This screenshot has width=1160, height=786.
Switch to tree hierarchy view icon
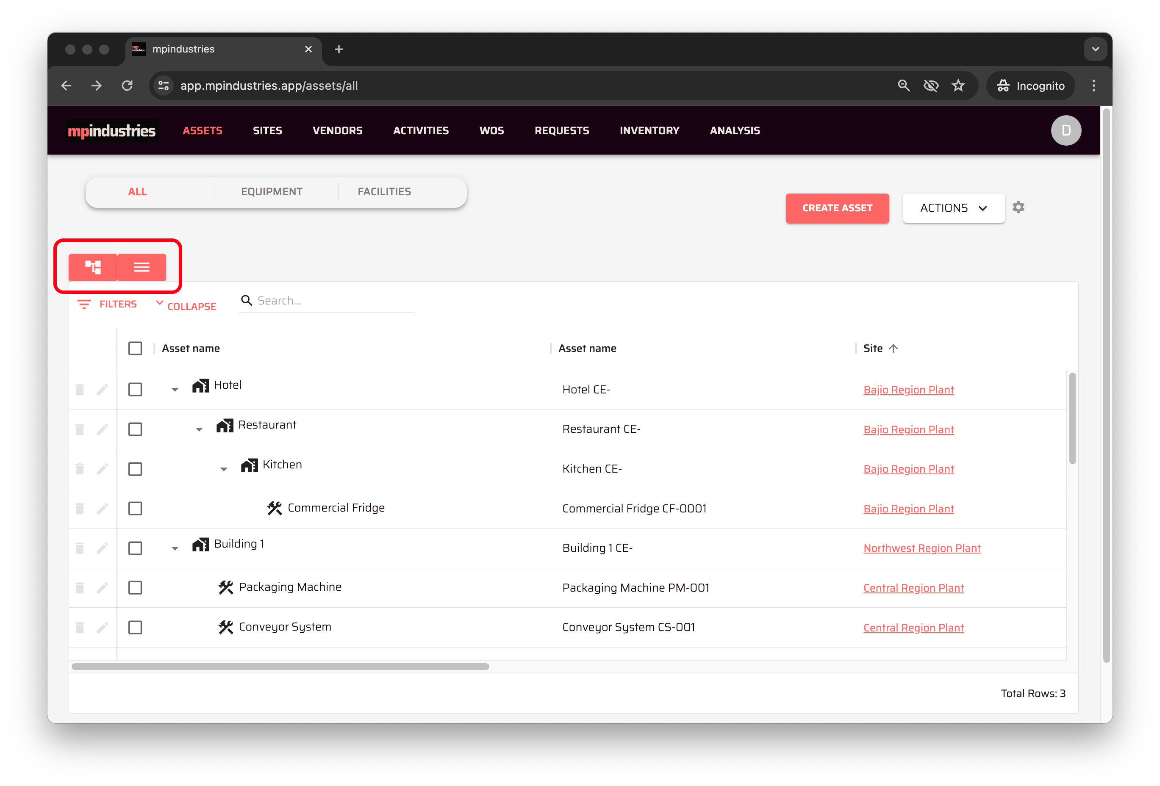coord(93,267)
